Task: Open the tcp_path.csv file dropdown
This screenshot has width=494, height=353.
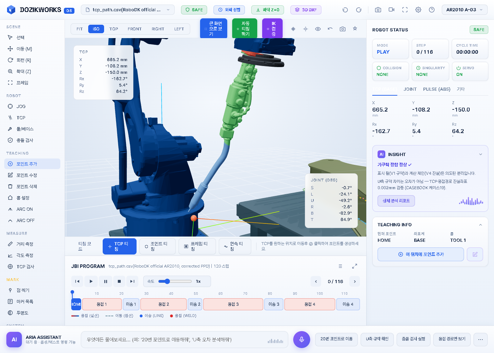Action: click(x=128, y=10)
